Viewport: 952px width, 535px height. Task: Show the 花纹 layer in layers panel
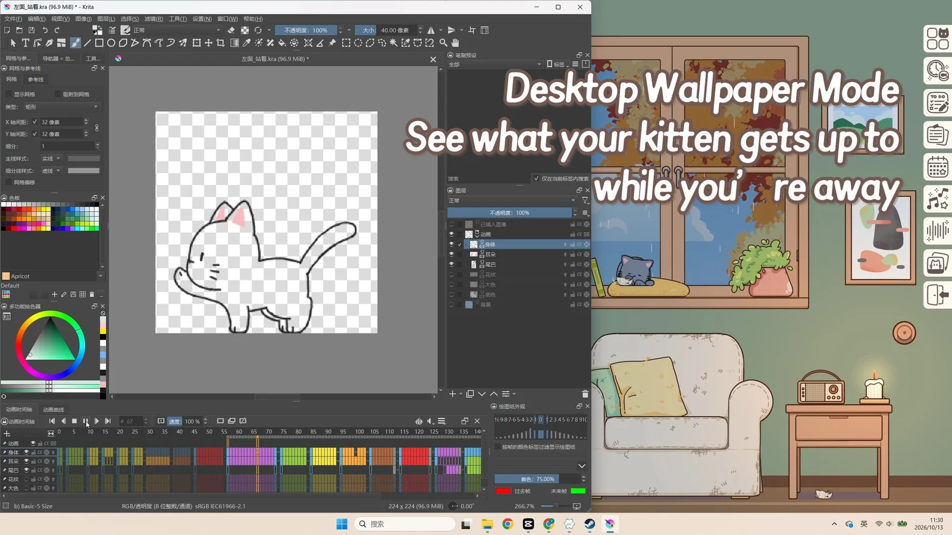tap(451, 275)
